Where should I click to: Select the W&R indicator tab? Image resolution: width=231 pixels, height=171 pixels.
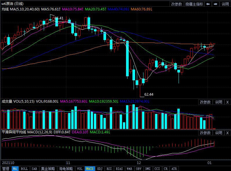[x=129, y=169]
